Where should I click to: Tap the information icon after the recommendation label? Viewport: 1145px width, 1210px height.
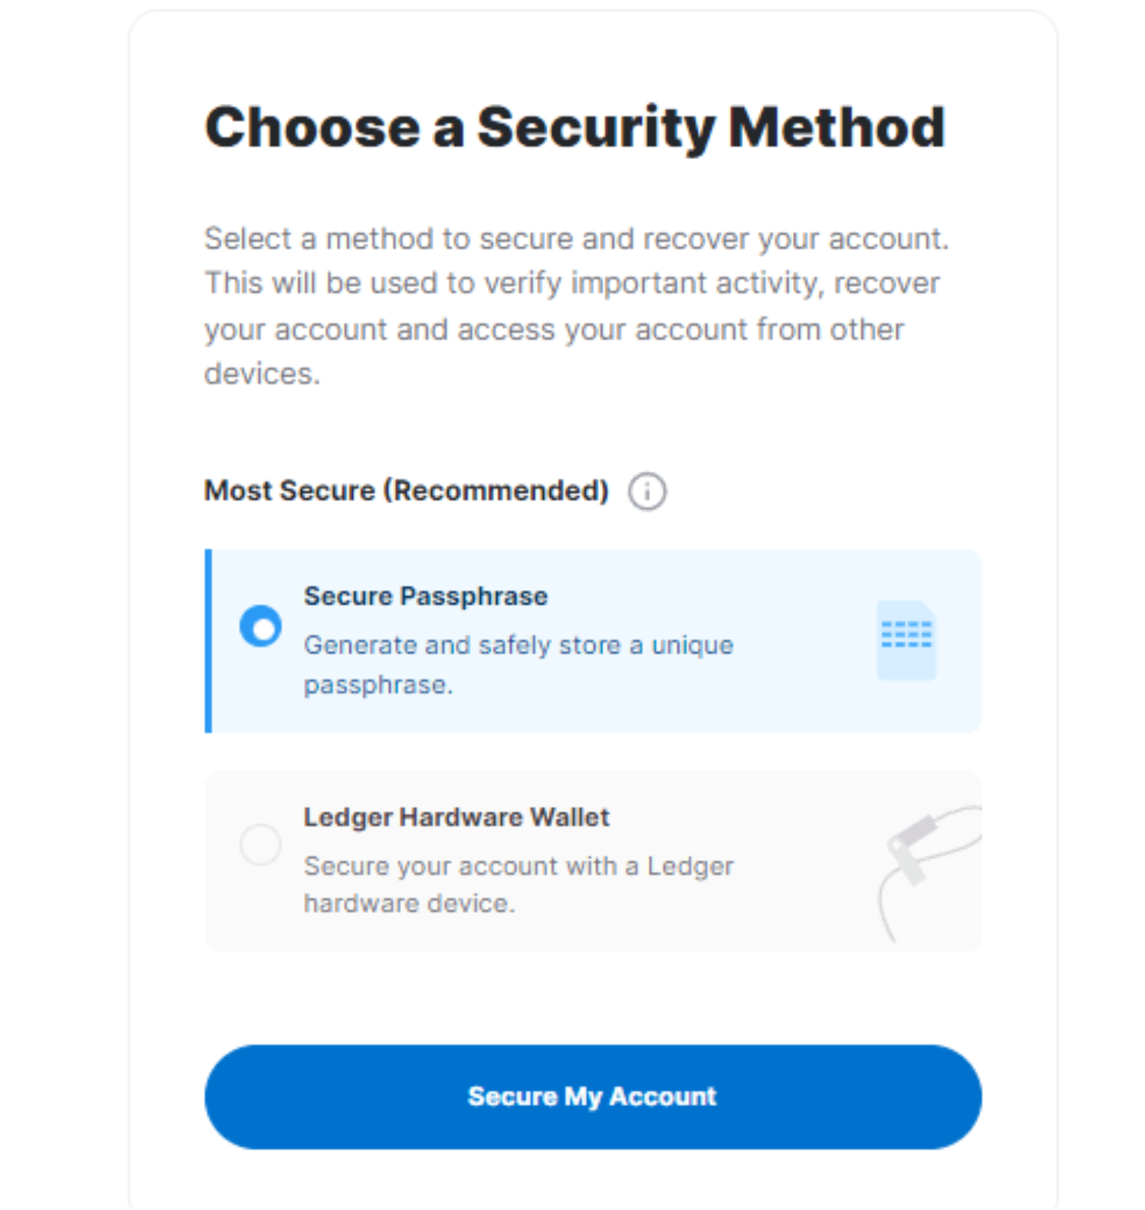tap(645, 491)
